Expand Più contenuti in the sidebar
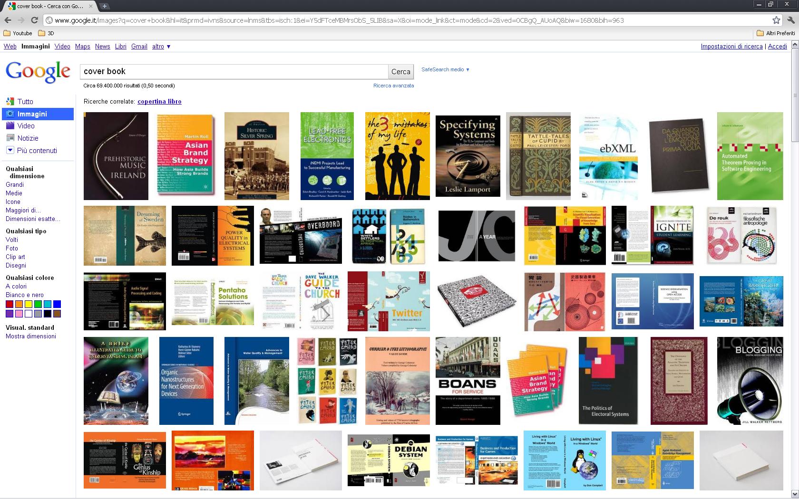799x499 pixels. pyautogui.click(x=31, y=150)
